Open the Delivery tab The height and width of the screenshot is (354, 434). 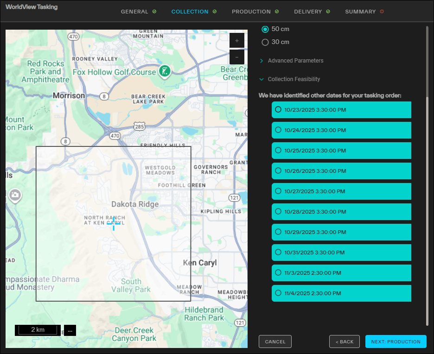pos(308,12)
